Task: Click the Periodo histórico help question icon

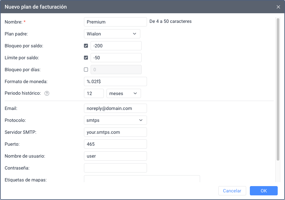Action: [x=47, y=93]
